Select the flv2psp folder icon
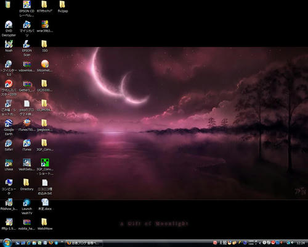Viewport: 308px width, 247px height. (62, 7)
